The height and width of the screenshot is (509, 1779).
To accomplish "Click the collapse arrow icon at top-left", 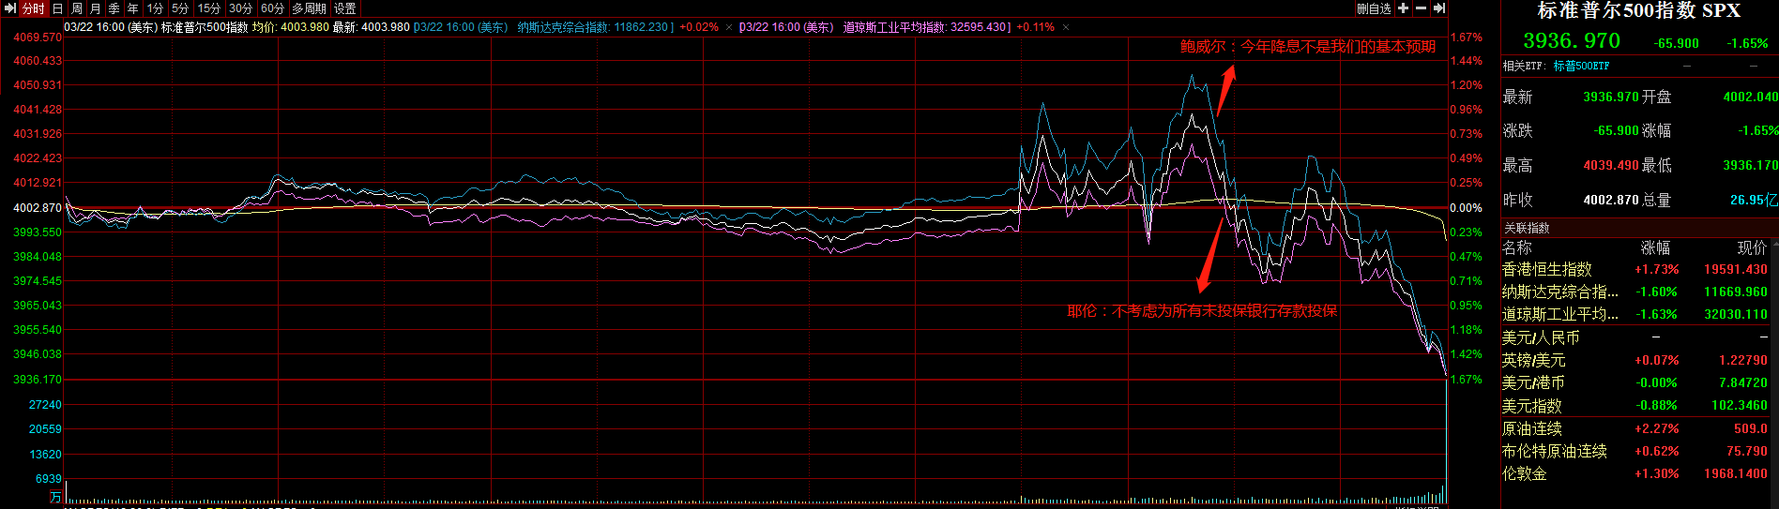I will pos(10,8).
